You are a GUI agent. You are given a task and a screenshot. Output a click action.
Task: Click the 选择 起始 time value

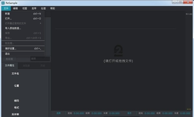click(x=79, y=113)
